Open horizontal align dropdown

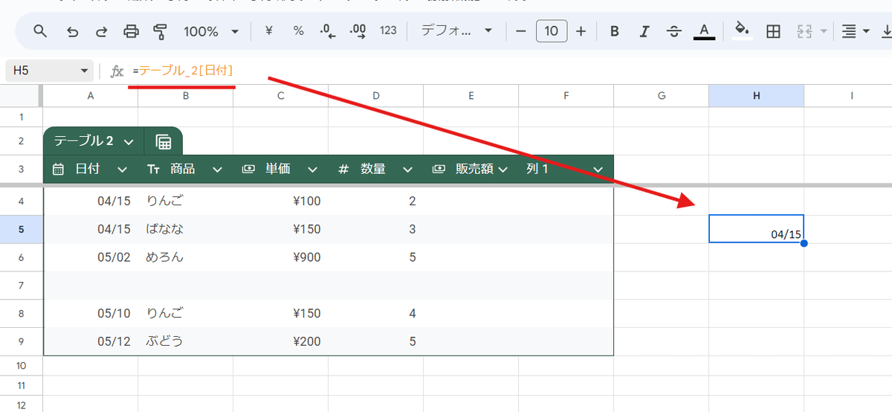[x=856, y=31]
